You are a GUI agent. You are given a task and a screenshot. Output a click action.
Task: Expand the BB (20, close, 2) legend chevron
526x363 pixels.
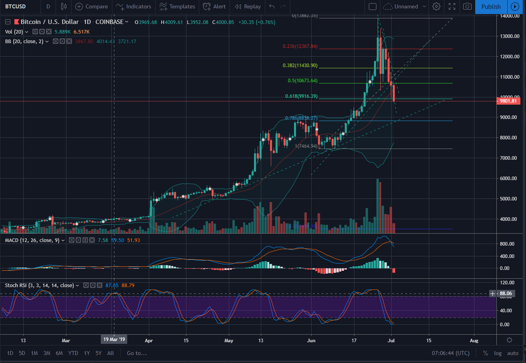click(x=47, y=41)
